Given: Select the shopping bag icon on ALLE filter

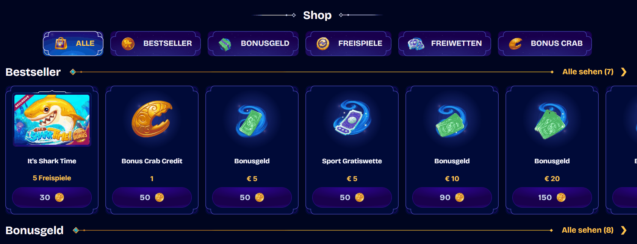Looking at the screenshot, I should [x=61, y=43].
